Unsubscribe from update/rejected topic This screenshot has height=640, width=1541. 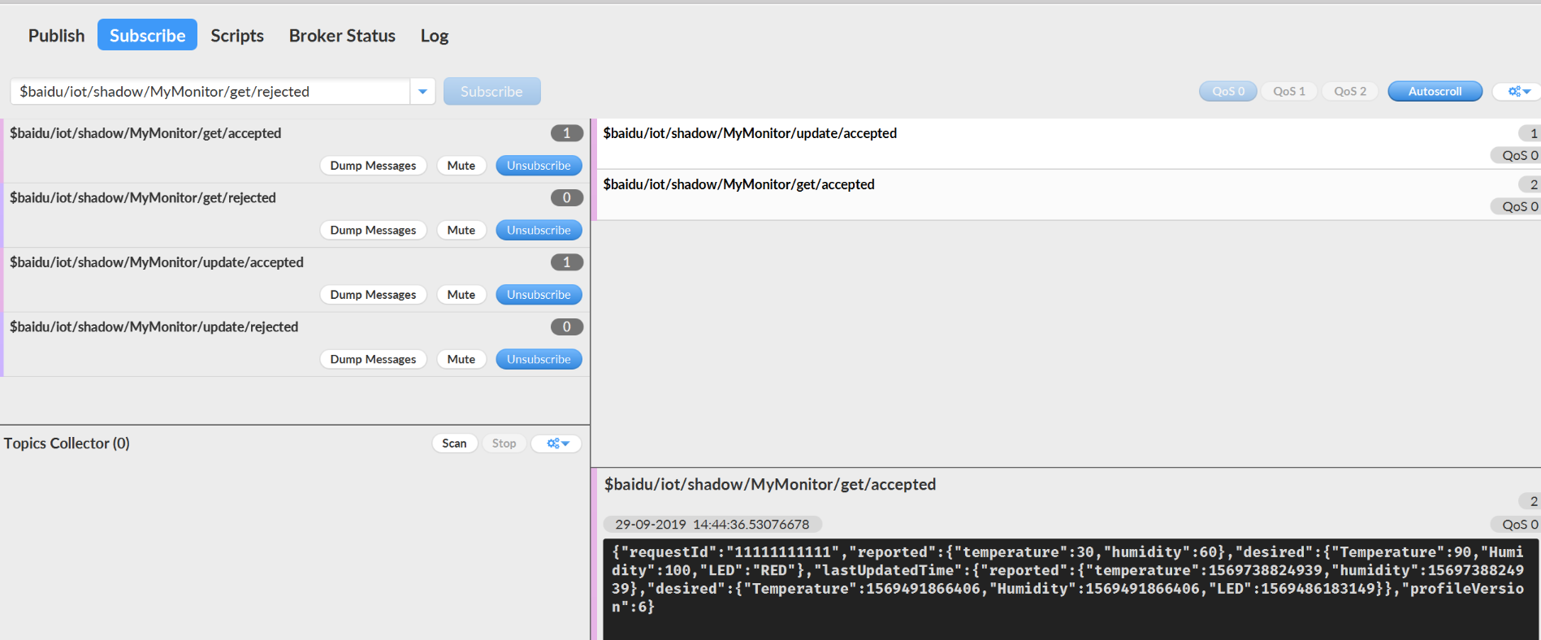coord(539,359)
